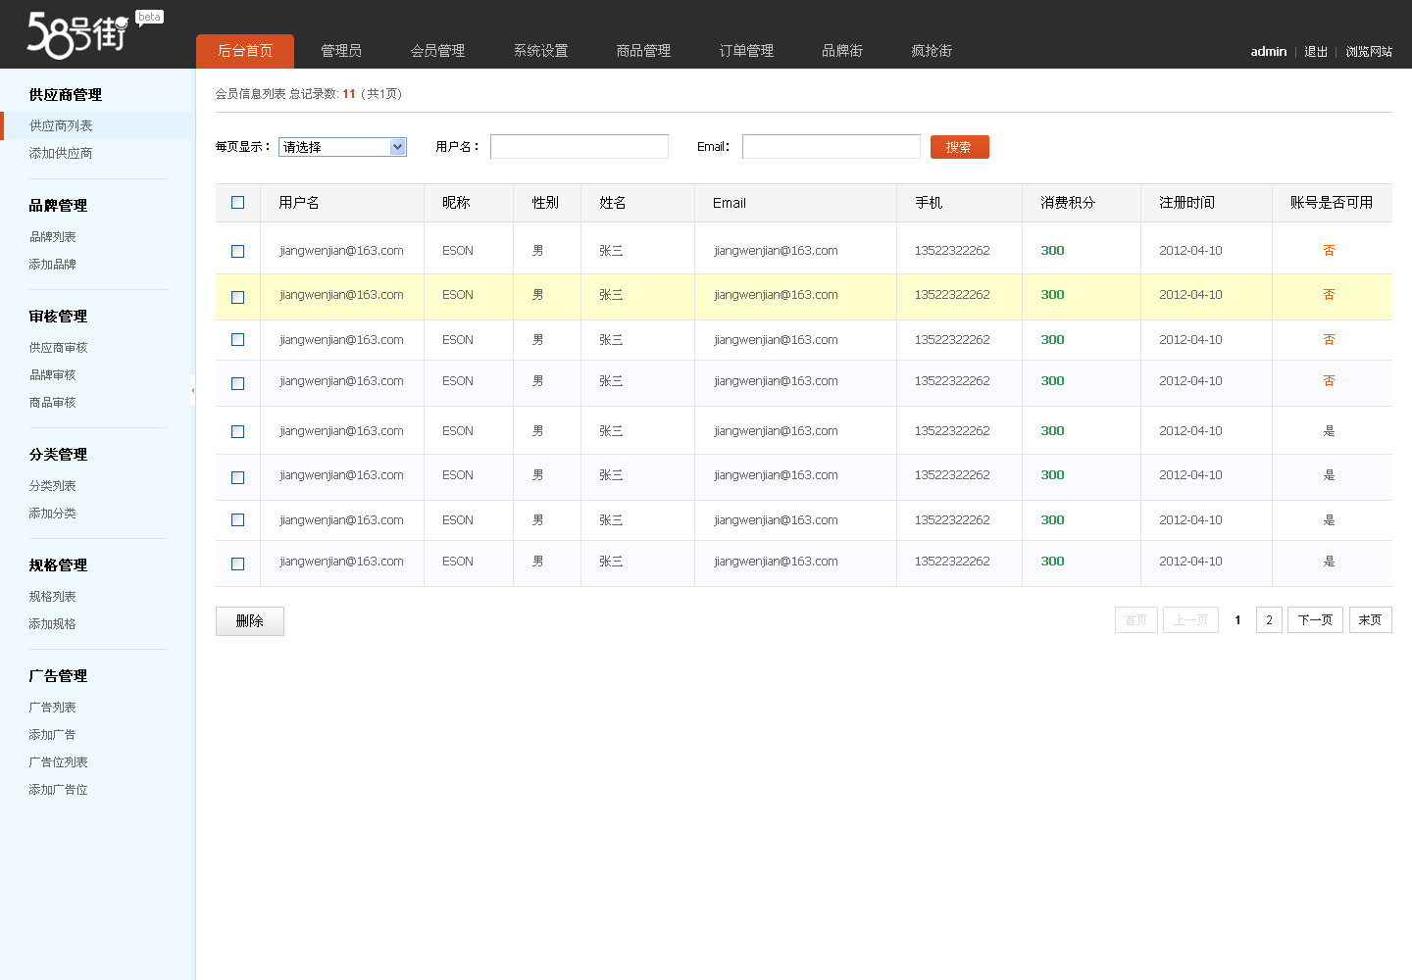This screenshot has height=980, width=1412.
Task: Open 品牌审核 in the sidebar
Action: coord(53,374)
